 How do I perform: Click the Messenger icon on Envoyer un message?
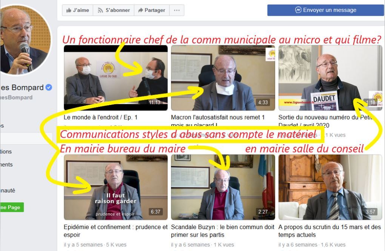point(298,10)
